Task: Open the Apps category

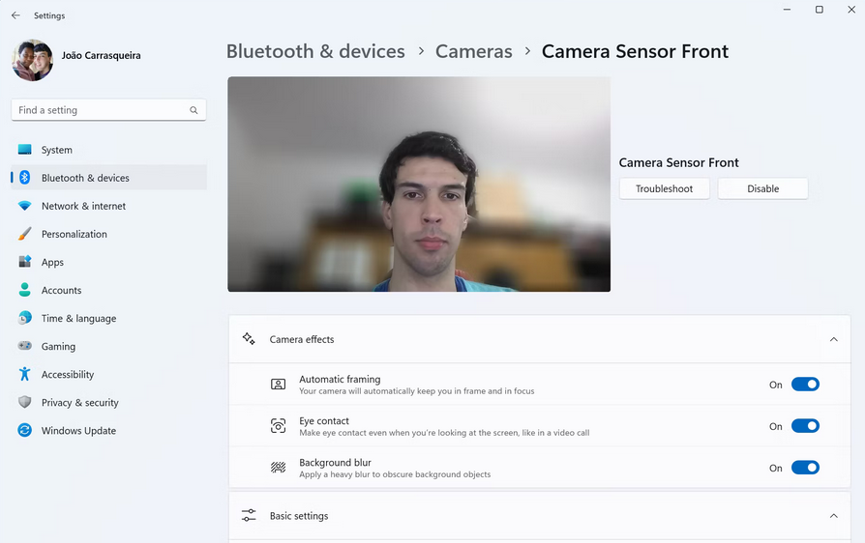Action: coord(108,262)
